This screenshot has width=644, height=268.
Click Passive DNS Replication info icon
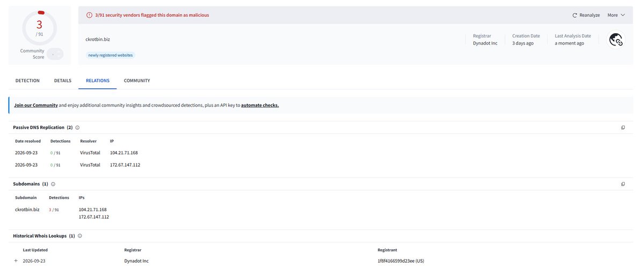[78, 128]
